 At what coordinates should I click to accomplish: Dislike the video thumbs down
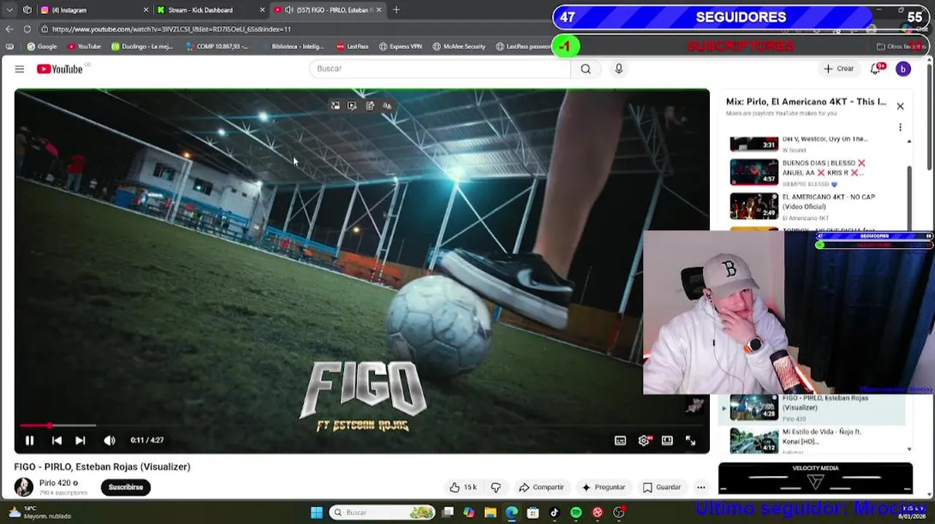(x=496, y=487)
